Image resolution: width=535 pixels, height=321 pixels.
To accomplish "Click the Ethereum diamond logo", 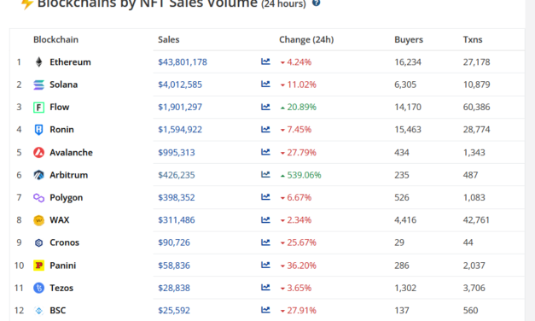I will click(x=39, y=61).
